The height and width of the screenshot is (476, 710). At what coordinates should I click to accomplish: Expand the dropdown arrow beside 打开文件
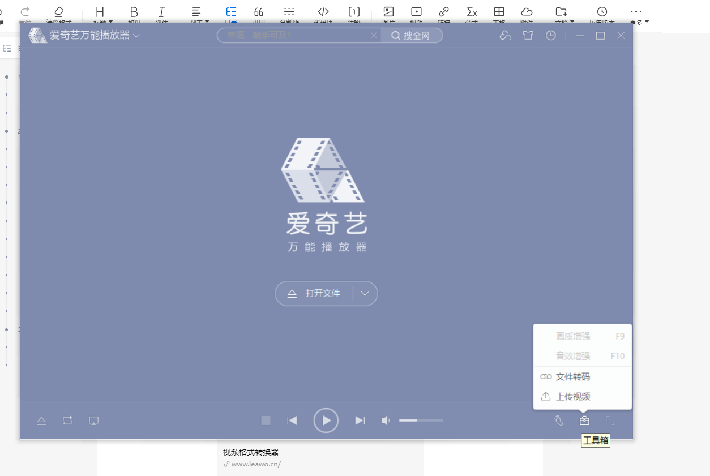pyautogui.click(x=365, y=294)
